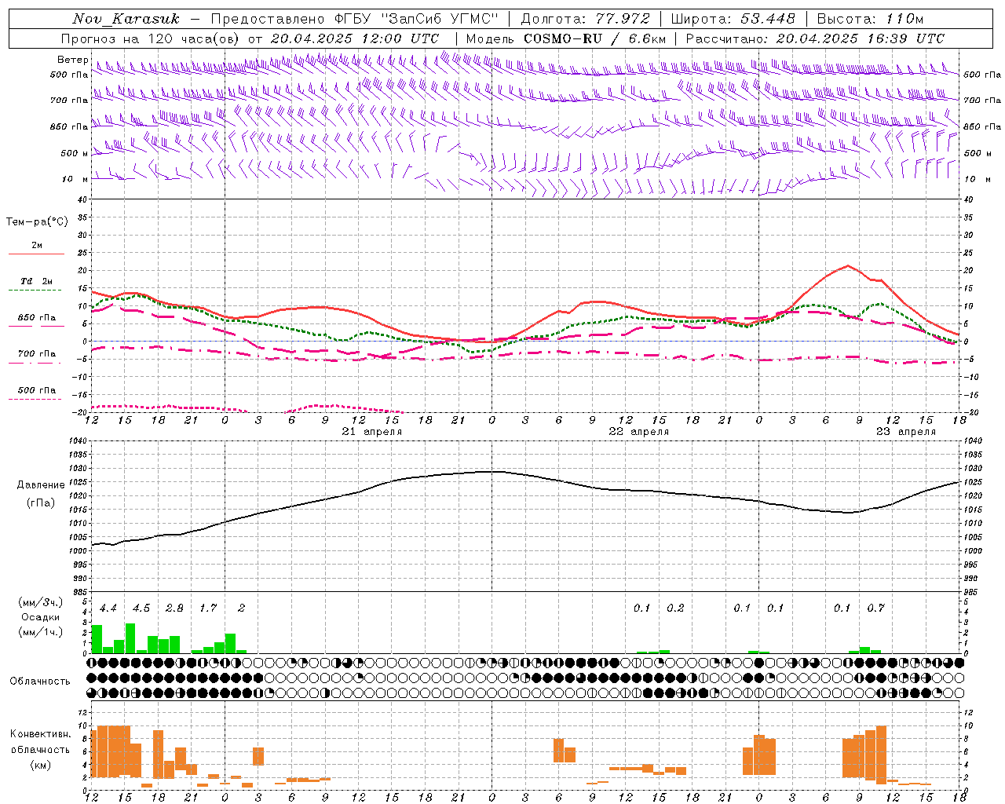Click the dashed green line sample under 'Td 2м'

(x=35, y=291)
